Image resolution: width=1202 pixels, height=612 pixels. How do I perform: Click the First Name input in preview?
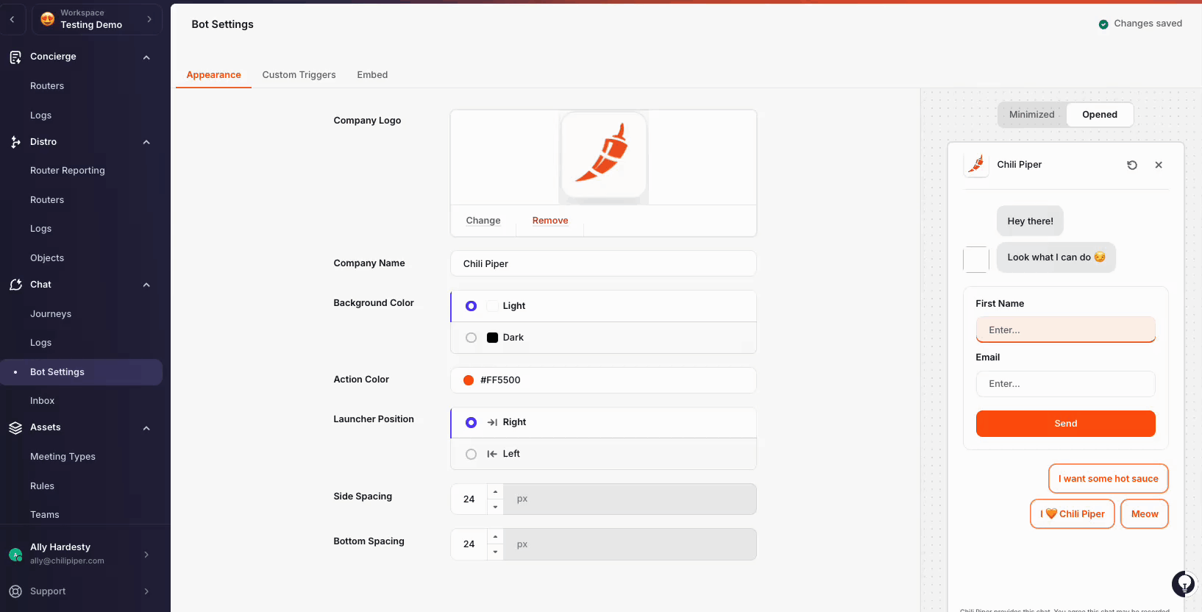click(1065, 330)
